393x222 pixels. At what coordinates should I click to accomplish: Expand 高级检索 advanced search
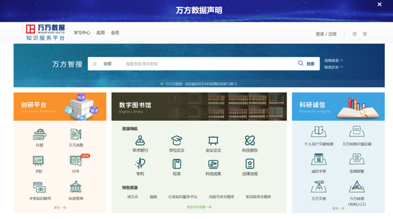333,61
